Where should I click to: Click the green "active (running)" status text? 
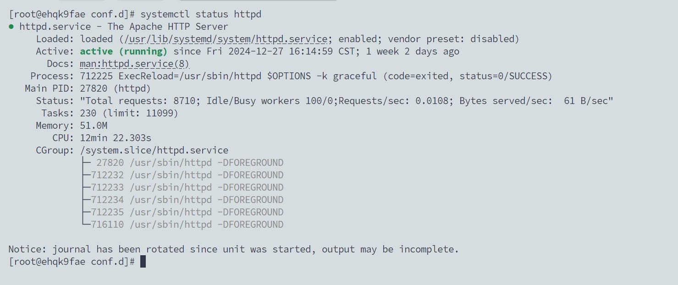click(123, 51)
